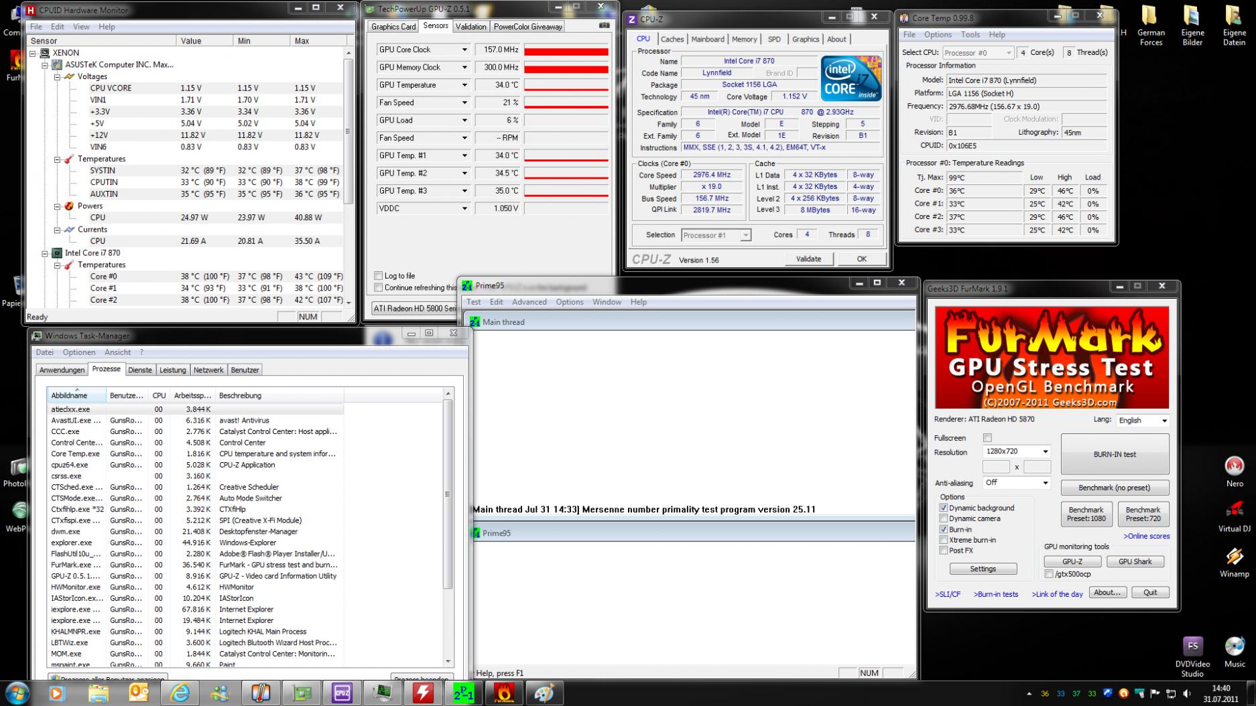Launch Winamp desktop icon

point(1235,561)
